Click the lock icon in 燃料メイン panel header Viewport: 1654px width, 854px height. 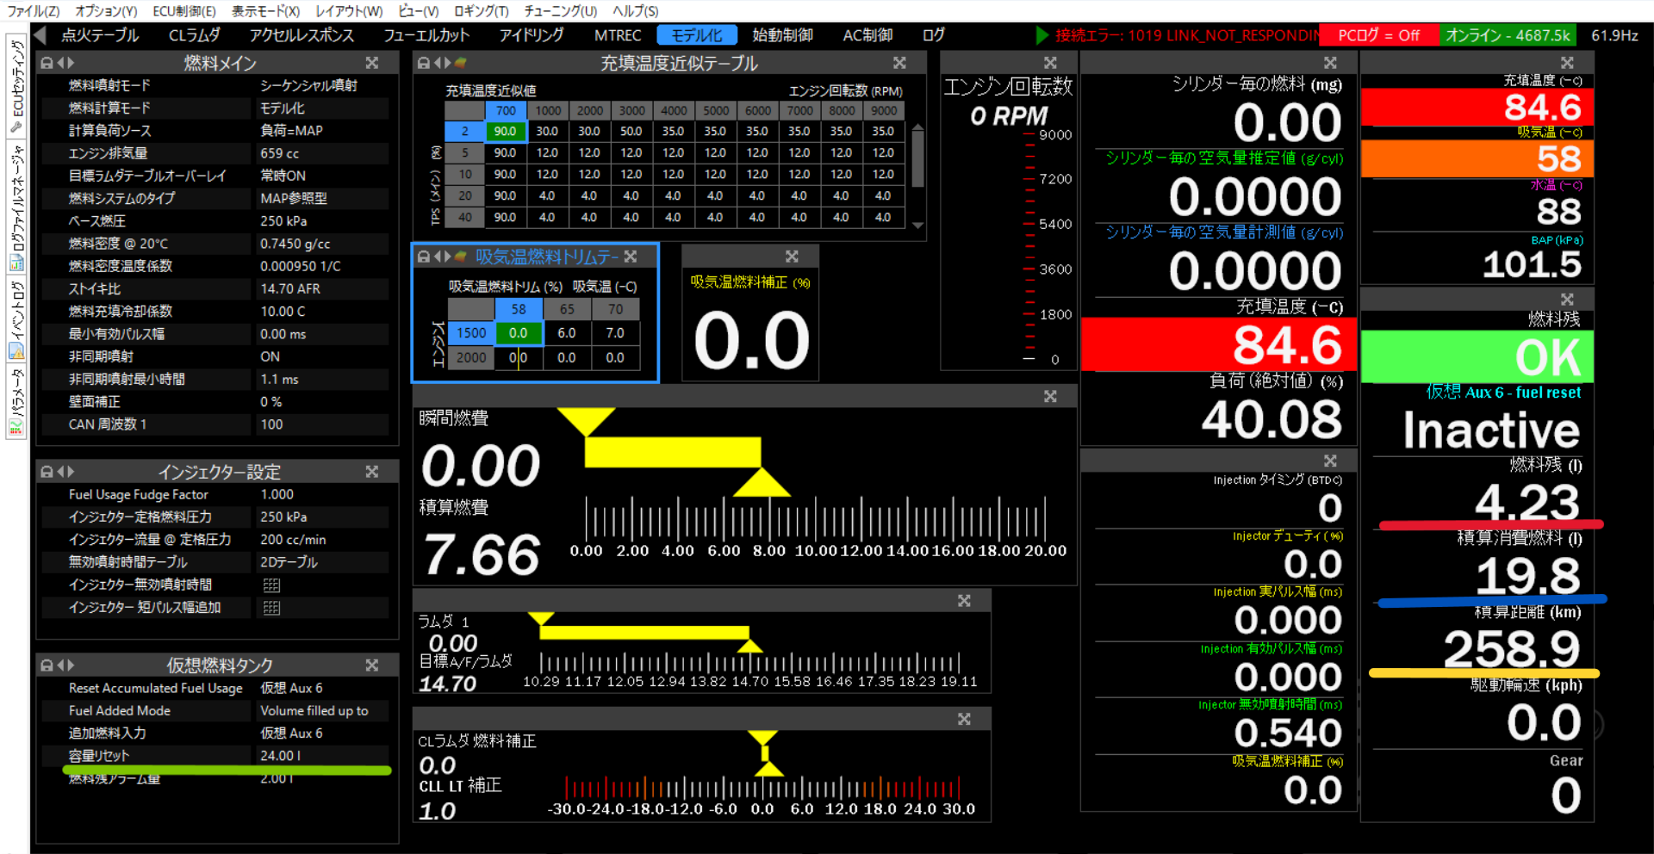point(47,63)
